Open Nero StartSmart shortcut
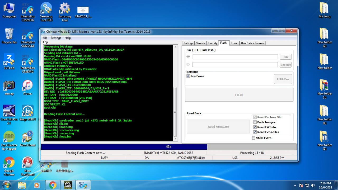 point(28,167)
